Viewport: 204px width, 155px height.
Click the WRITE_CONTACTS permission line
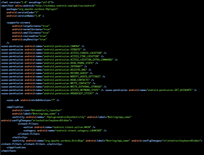pyautogui.click(x=48, y=83)
